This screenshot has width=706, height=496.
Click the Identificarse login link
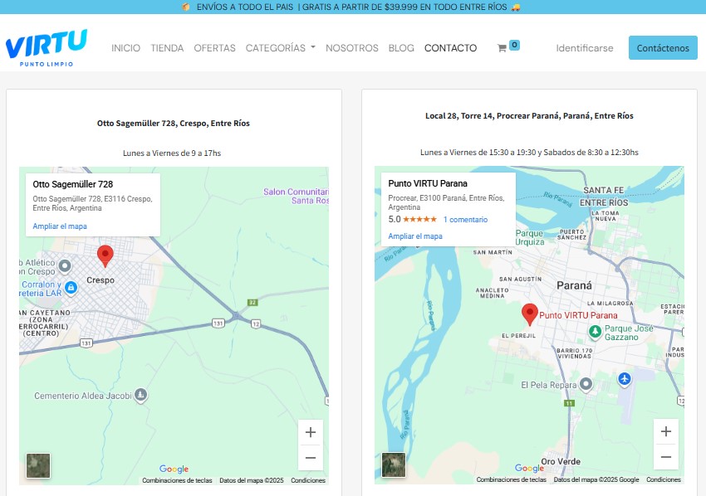pos(585,48)
